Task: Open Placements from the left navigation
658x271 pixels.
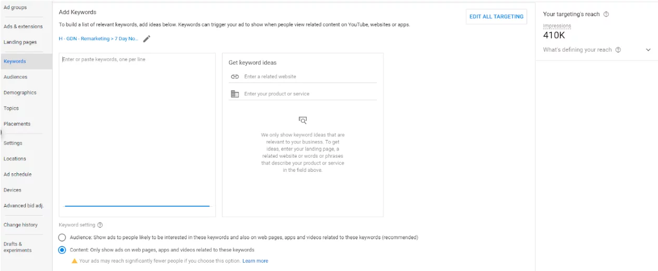Action: pyautogui.click(x=17, y=124)
